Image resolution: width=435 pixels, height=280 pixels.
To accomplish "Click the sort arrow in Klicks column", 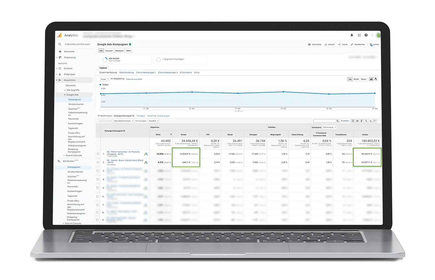I will click(171, 134).
